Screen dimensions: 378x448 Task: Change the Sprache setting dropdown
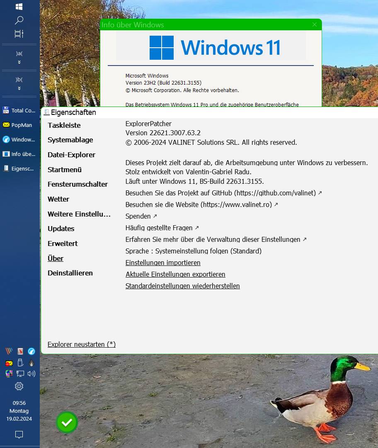(193, 251)
